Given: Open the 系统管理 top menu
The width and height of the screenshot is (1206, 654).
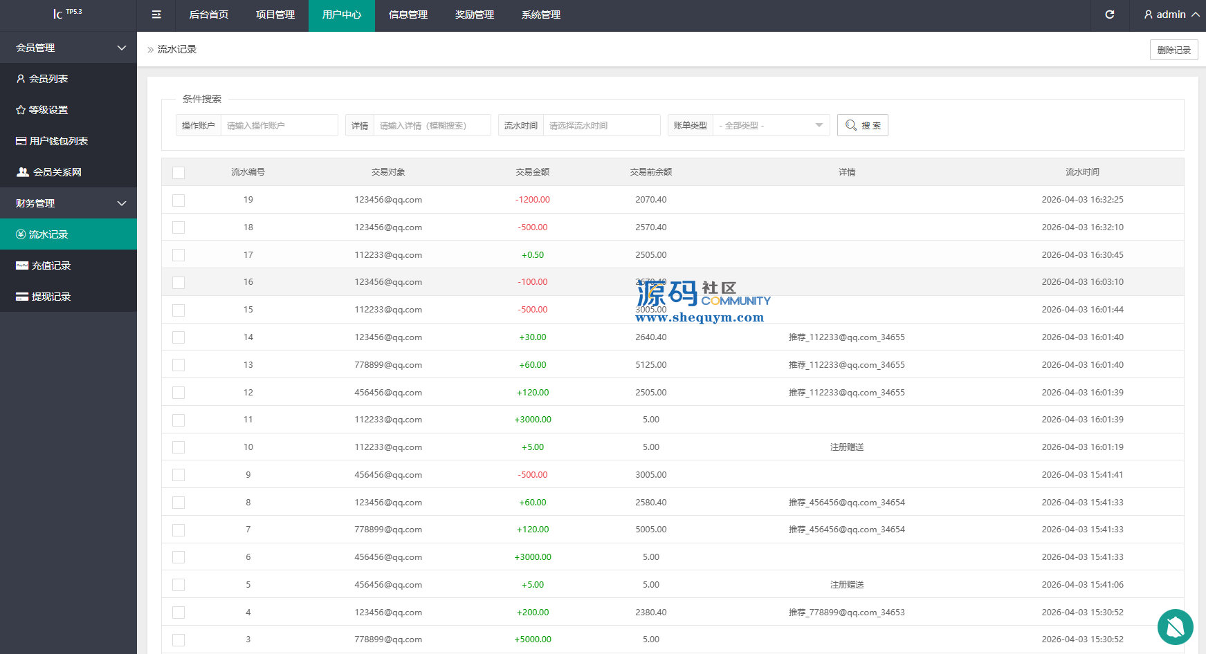Looking at the screenshot, I should (541, 15).
